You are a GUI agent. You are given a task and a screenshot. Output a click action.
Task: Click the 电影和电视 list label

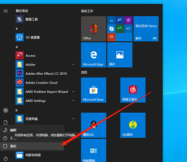[33, 155]
